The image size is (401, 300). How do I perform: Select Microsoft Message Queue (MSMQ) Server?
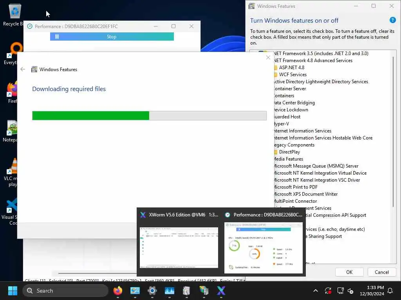click(316, 166)
